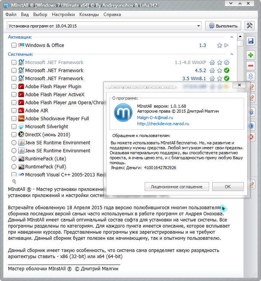Click the Microsoft Silverlight gem icon
The width and height of the screenshot is (261, 281).
tap(21, 126)
